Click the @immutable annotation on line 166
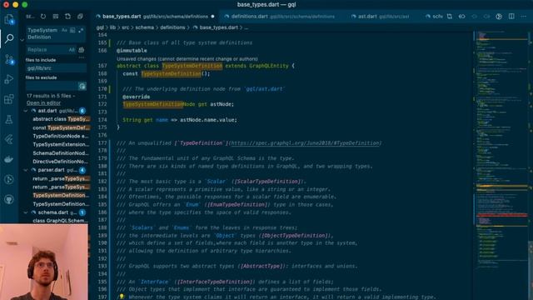Viewport: 533px width, 300px height. pyautogui.click(x=132, y=51)
